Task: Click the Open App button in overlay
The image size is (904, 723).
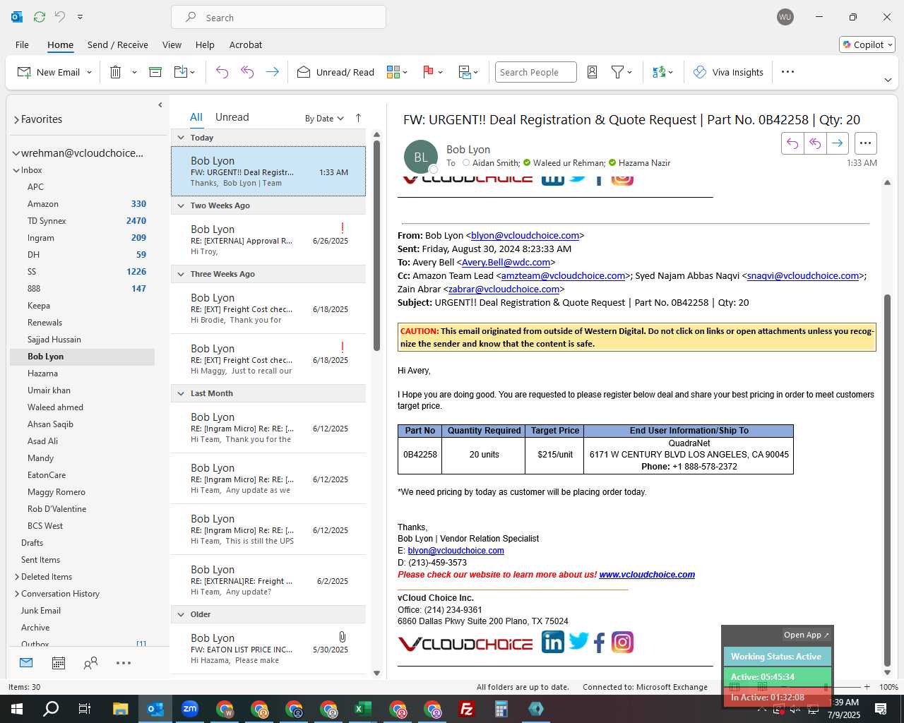Action: (x=806, y=635)
